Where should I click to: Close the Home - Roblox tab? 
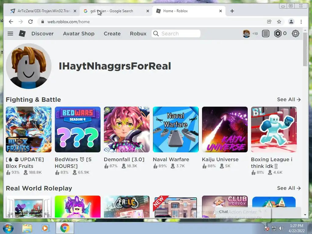click(x=221, y=11)
